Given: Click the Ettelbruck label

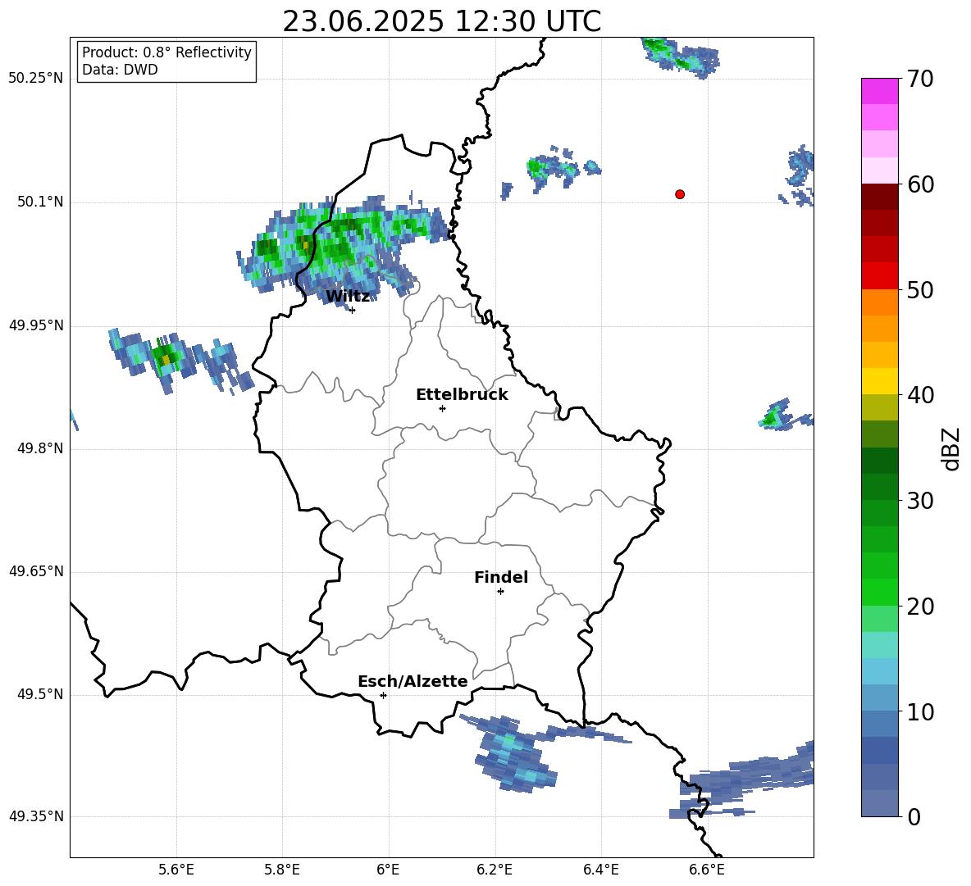Looking at the screenshot, I should [462, 395].
